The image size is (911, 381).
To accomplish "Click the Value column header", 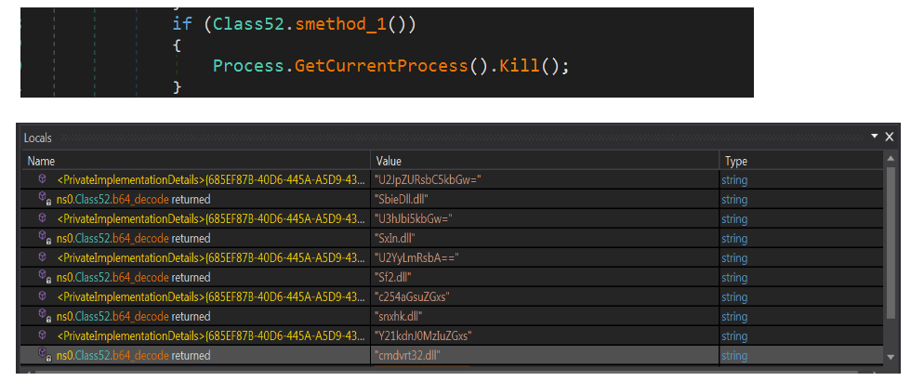I will (x=544, y=161).
